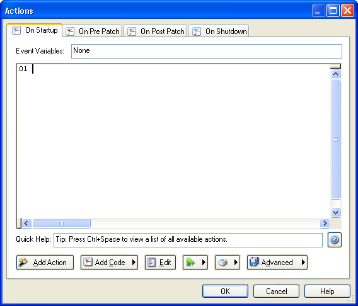Screen dimensions: 358x306
Task: Open the eraser icon dropdown button
Action: pyautogui.click(x=228, y=263)
